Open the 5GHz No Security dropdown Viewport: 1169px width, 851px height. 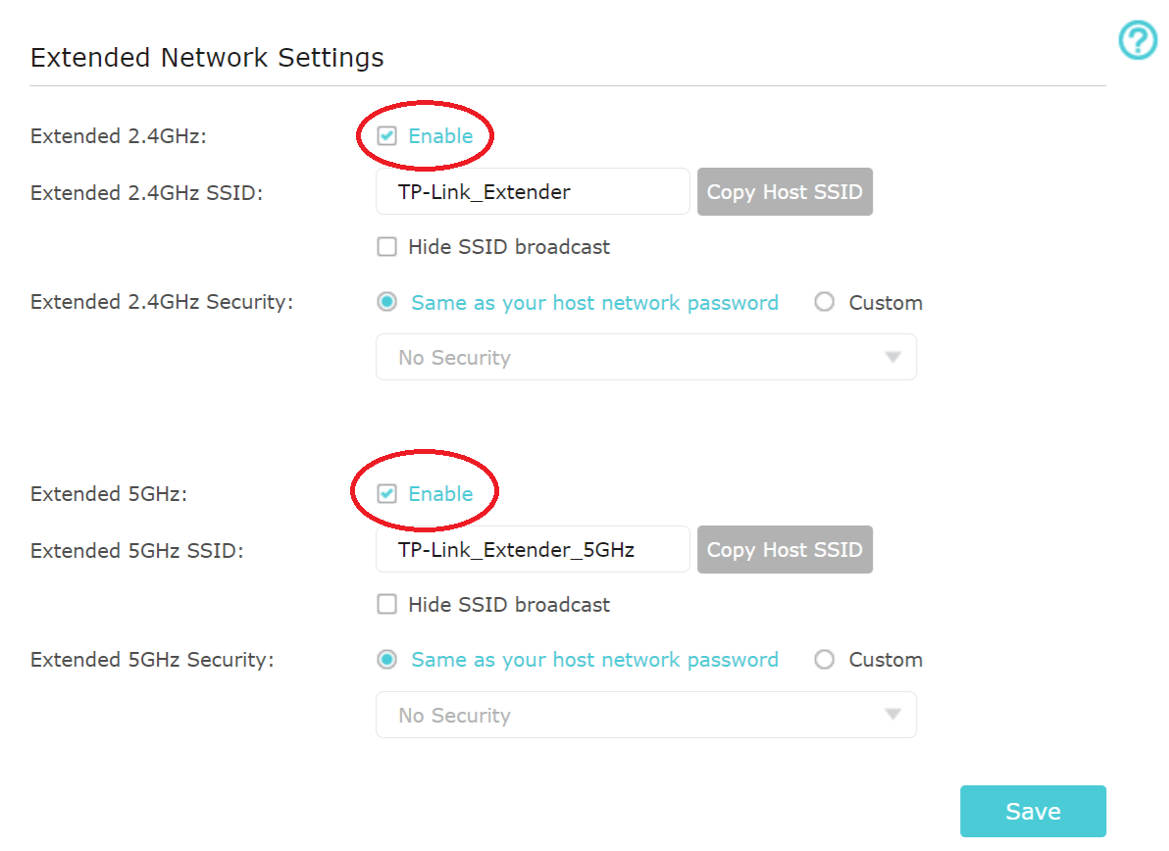point(645,716)
